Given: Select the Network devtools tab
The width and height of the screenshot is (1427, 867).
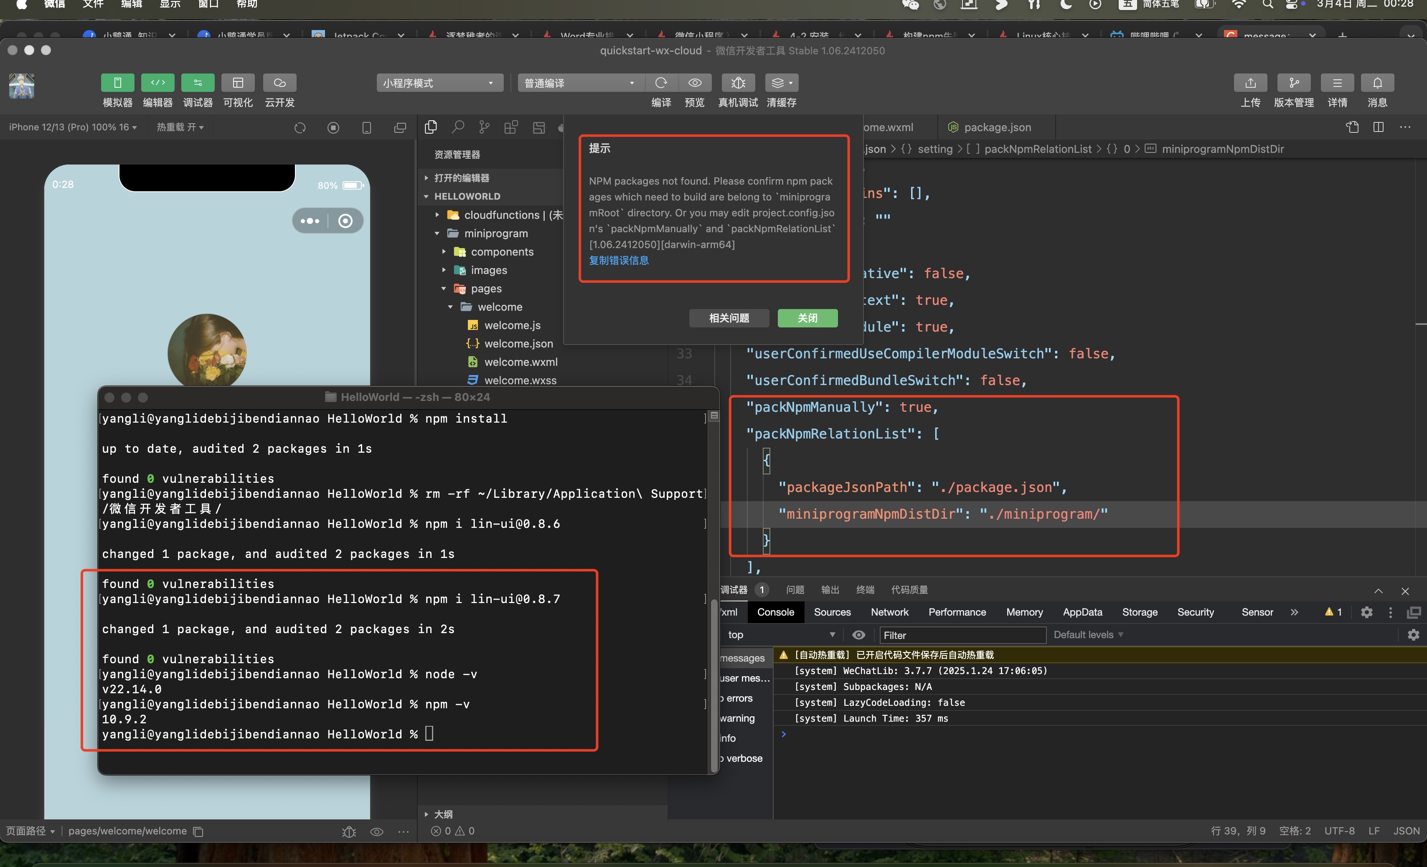Looking at the screenshot, I should click(889, 612).
